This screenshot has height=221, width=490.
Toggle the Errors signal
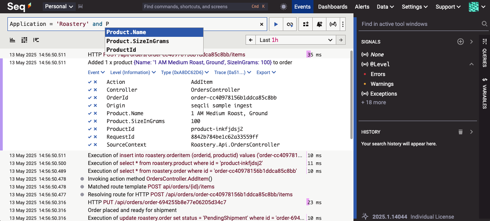pyautogui.click(x=378, y=74)
